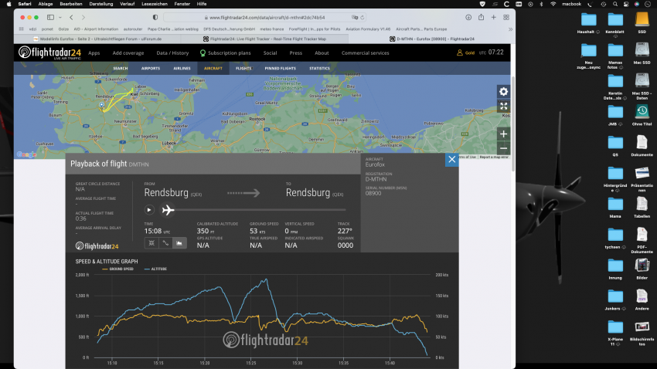Viewport: 657px width, 369px height.
Task: Open the Social menu
Action: [270, 53]
